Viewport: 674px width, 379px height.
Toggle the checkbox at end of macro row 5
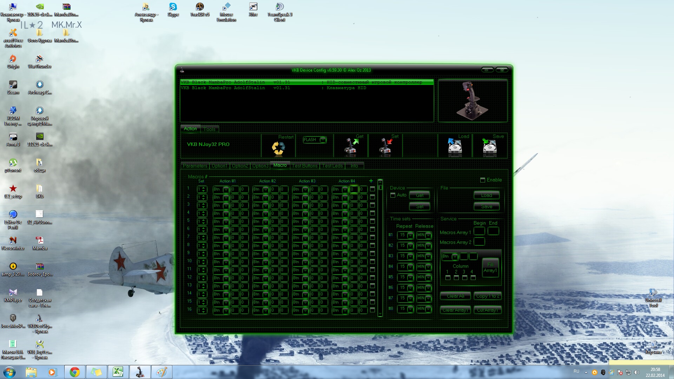(x=372, y=221)
